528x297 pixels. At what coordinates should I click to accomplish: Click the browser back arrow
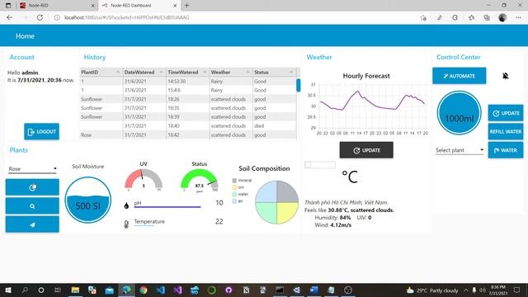(9, 17)
